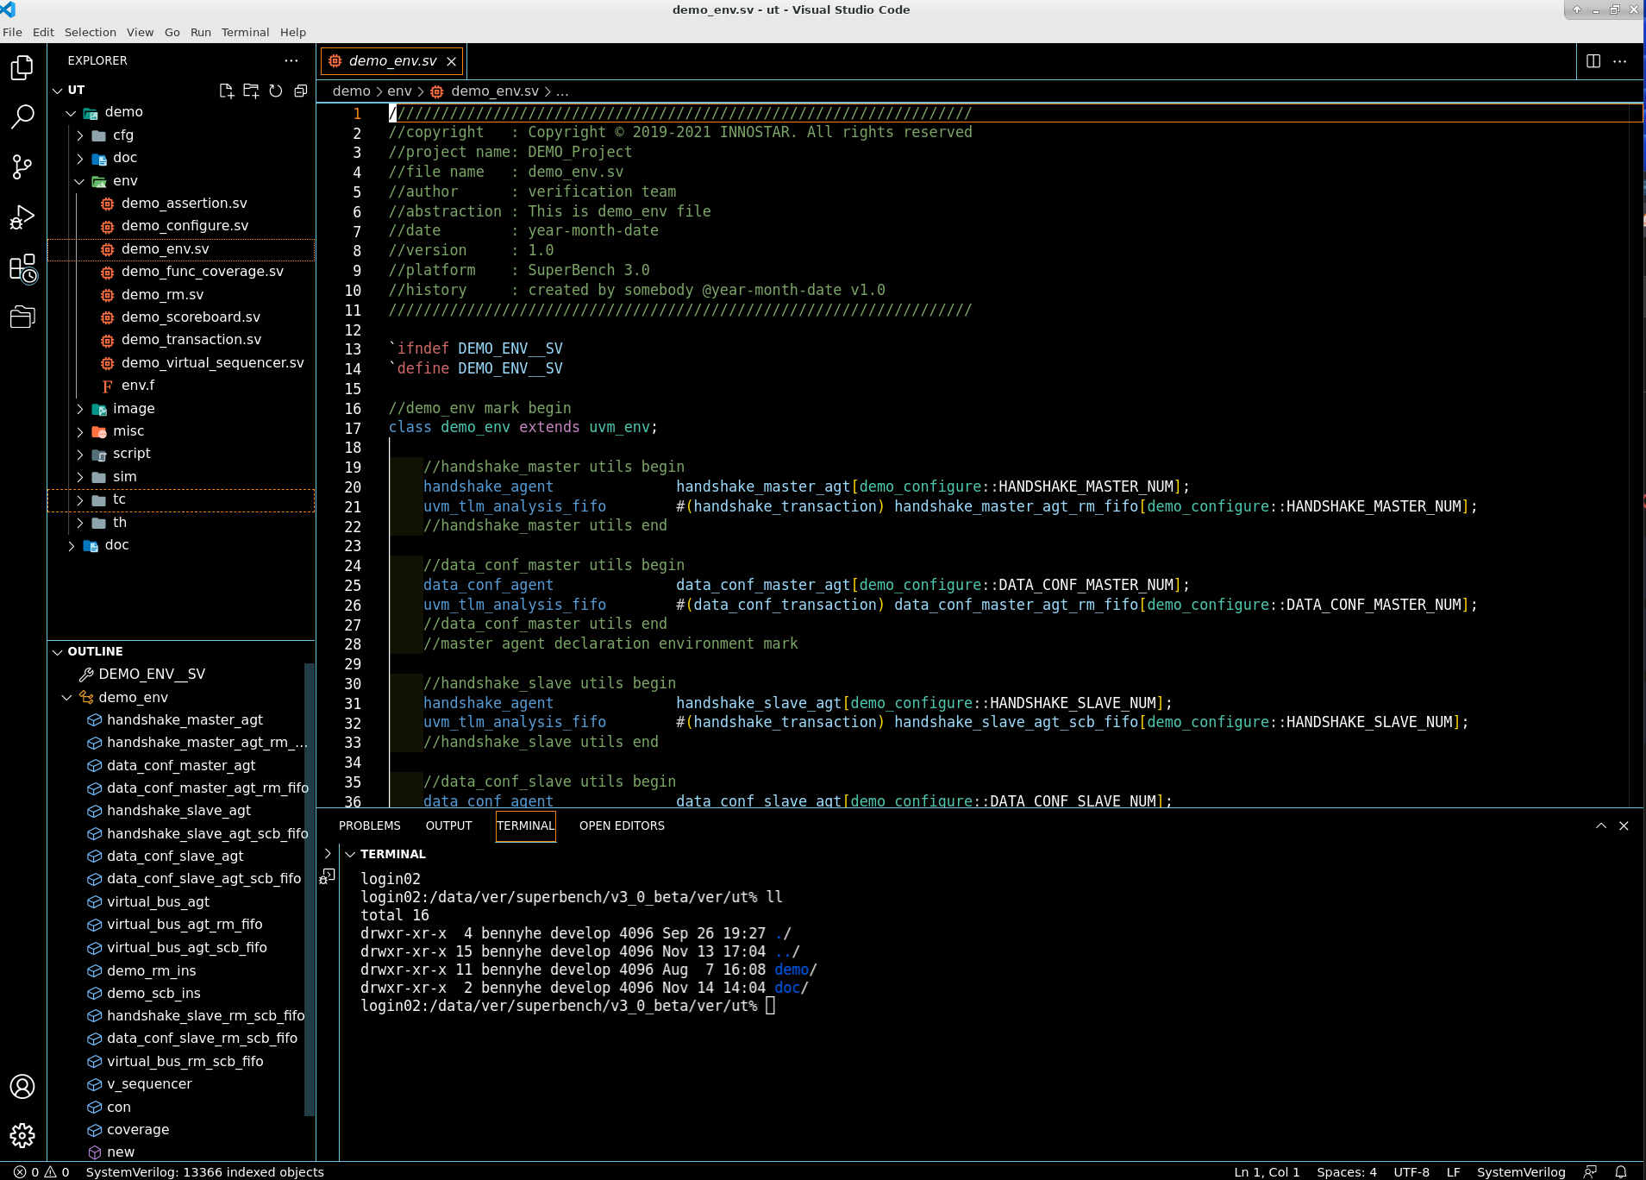1646x1180 pixels.
Task: Switch to the PROBLEMS tab
Action: point(369,825)
